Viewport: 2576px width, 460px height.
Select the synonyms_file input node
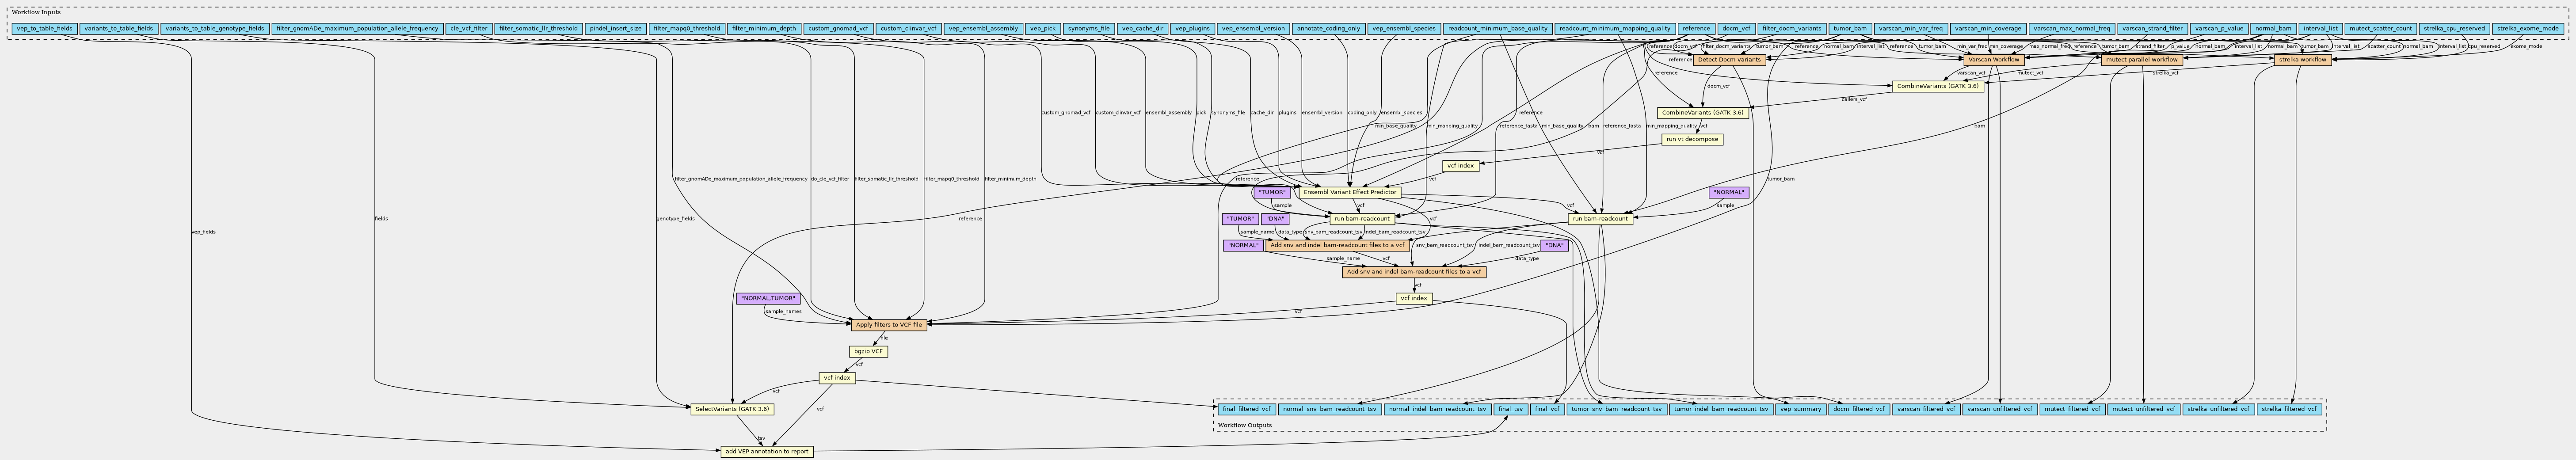coord(1089,29)
